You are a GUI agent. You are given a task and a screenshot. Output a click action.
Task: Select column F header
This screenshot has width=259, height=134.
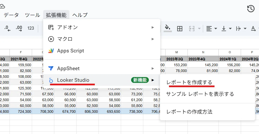[x=21, y=52]
